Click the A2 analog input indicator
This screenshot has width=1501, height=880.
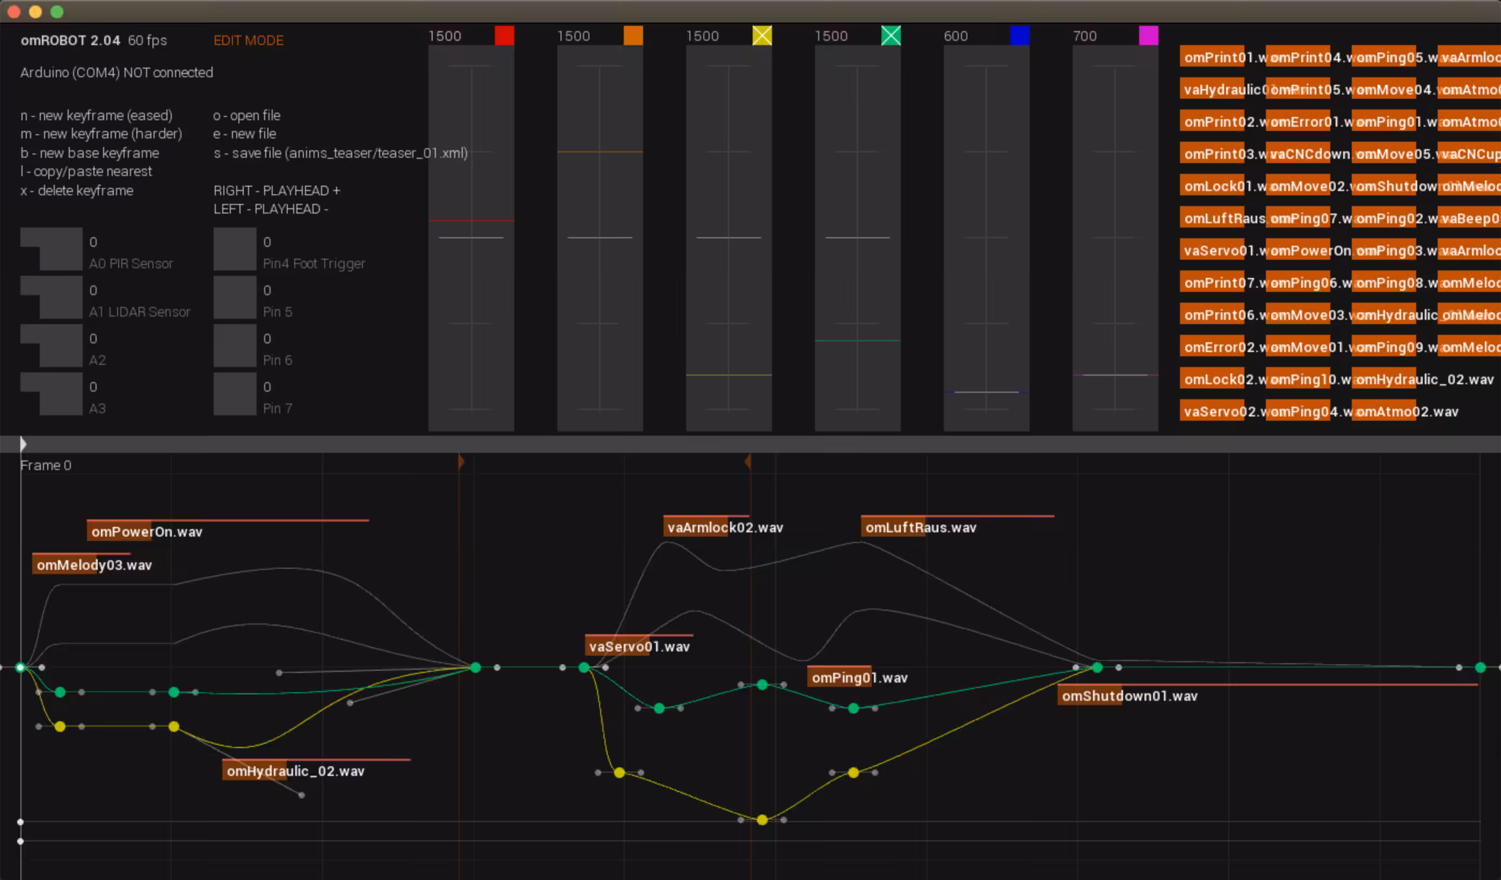click(x=52, y=346)
